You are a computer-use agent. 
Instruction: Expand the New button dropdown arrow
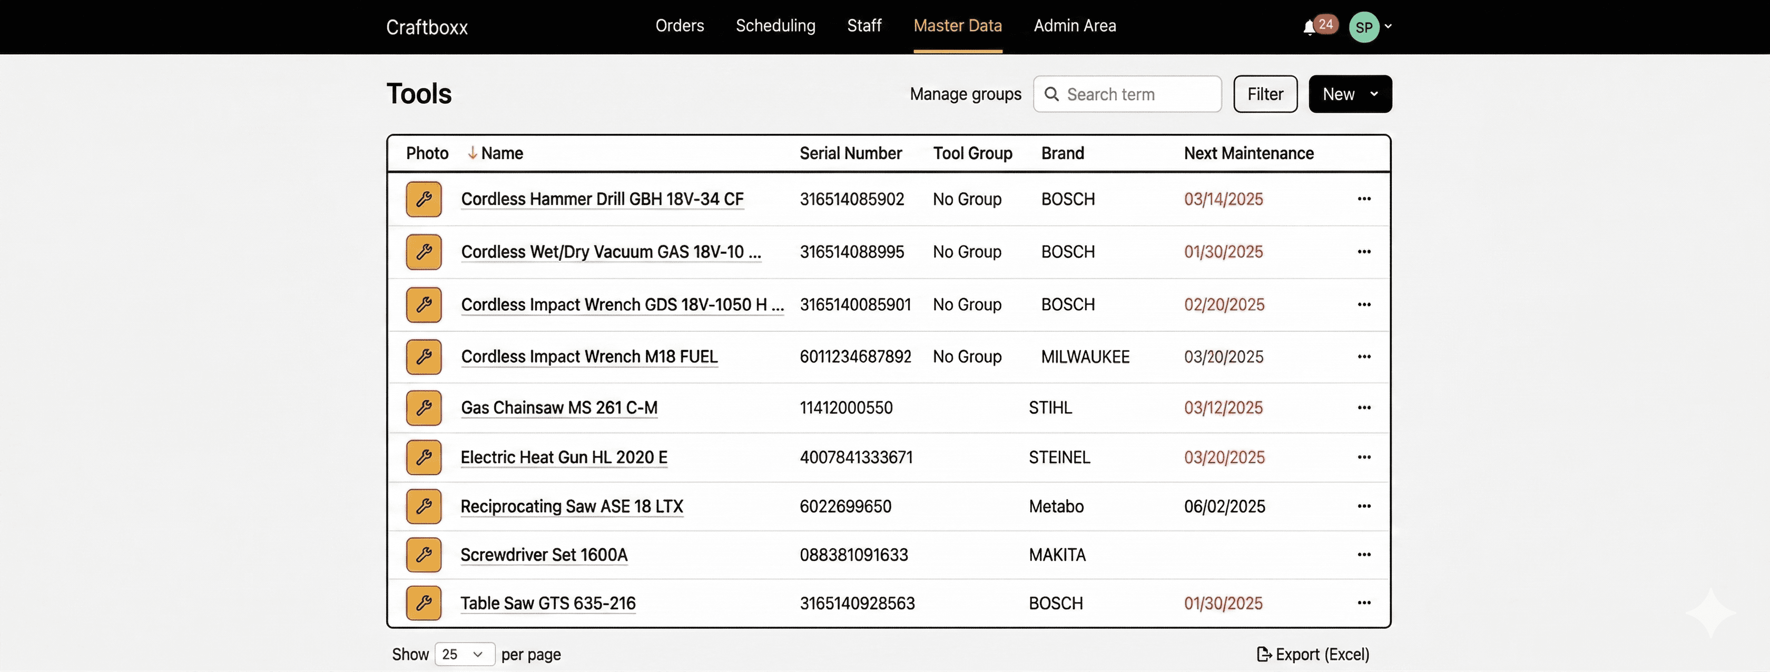tap(1373, 94)
